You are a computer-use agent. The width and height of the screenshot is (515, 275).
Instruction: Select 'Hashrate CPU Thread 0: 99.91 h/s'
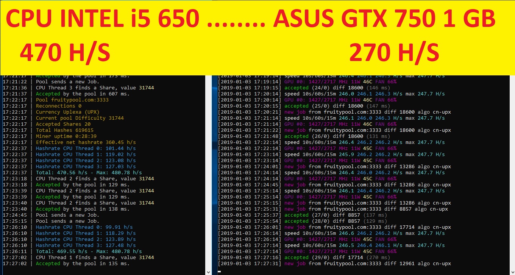[68, 227]
